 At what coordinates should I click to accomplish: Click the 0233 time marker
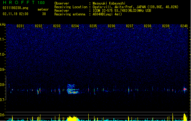[x=57, y=26]
